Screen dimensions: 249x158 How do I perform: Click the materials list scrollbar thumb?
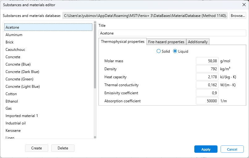pos(95,56)
